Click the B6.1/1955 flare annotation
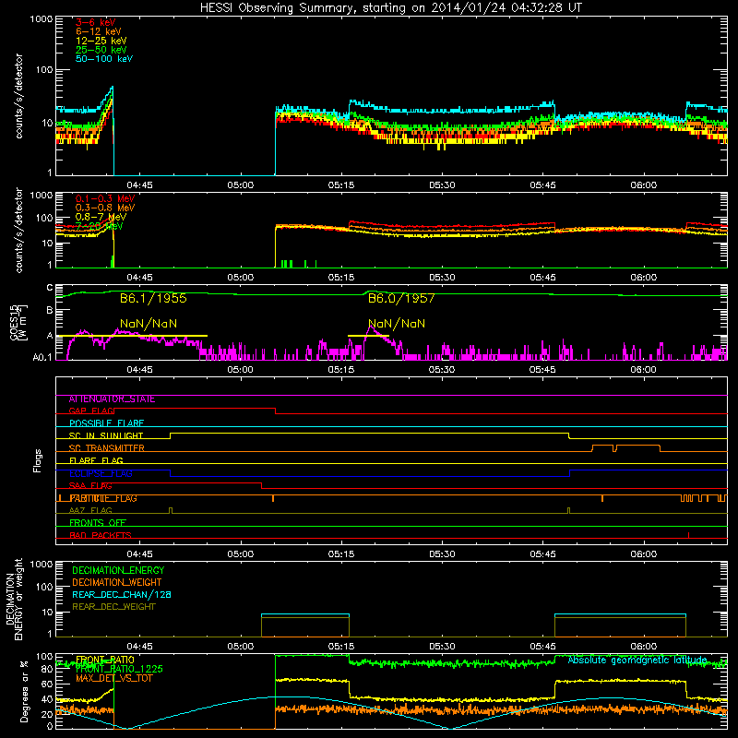This screenshot has width=738, height=738. point(153,298)
